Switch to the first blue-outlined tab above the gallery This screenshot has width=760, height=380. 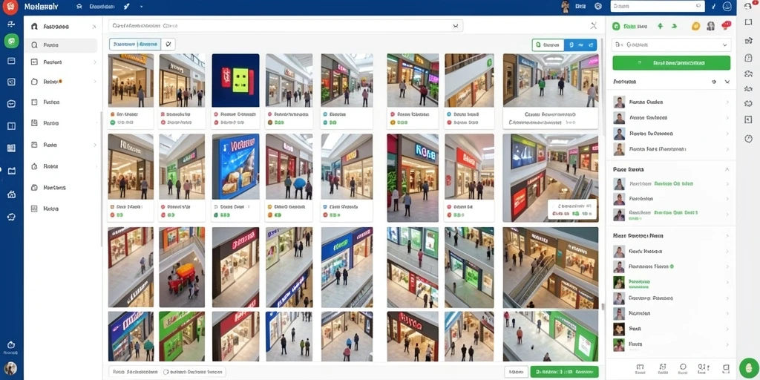click(123, 44)
